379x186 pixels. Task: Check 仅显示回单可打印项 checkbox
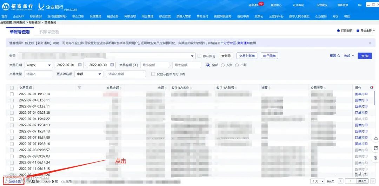coord(153,74)
